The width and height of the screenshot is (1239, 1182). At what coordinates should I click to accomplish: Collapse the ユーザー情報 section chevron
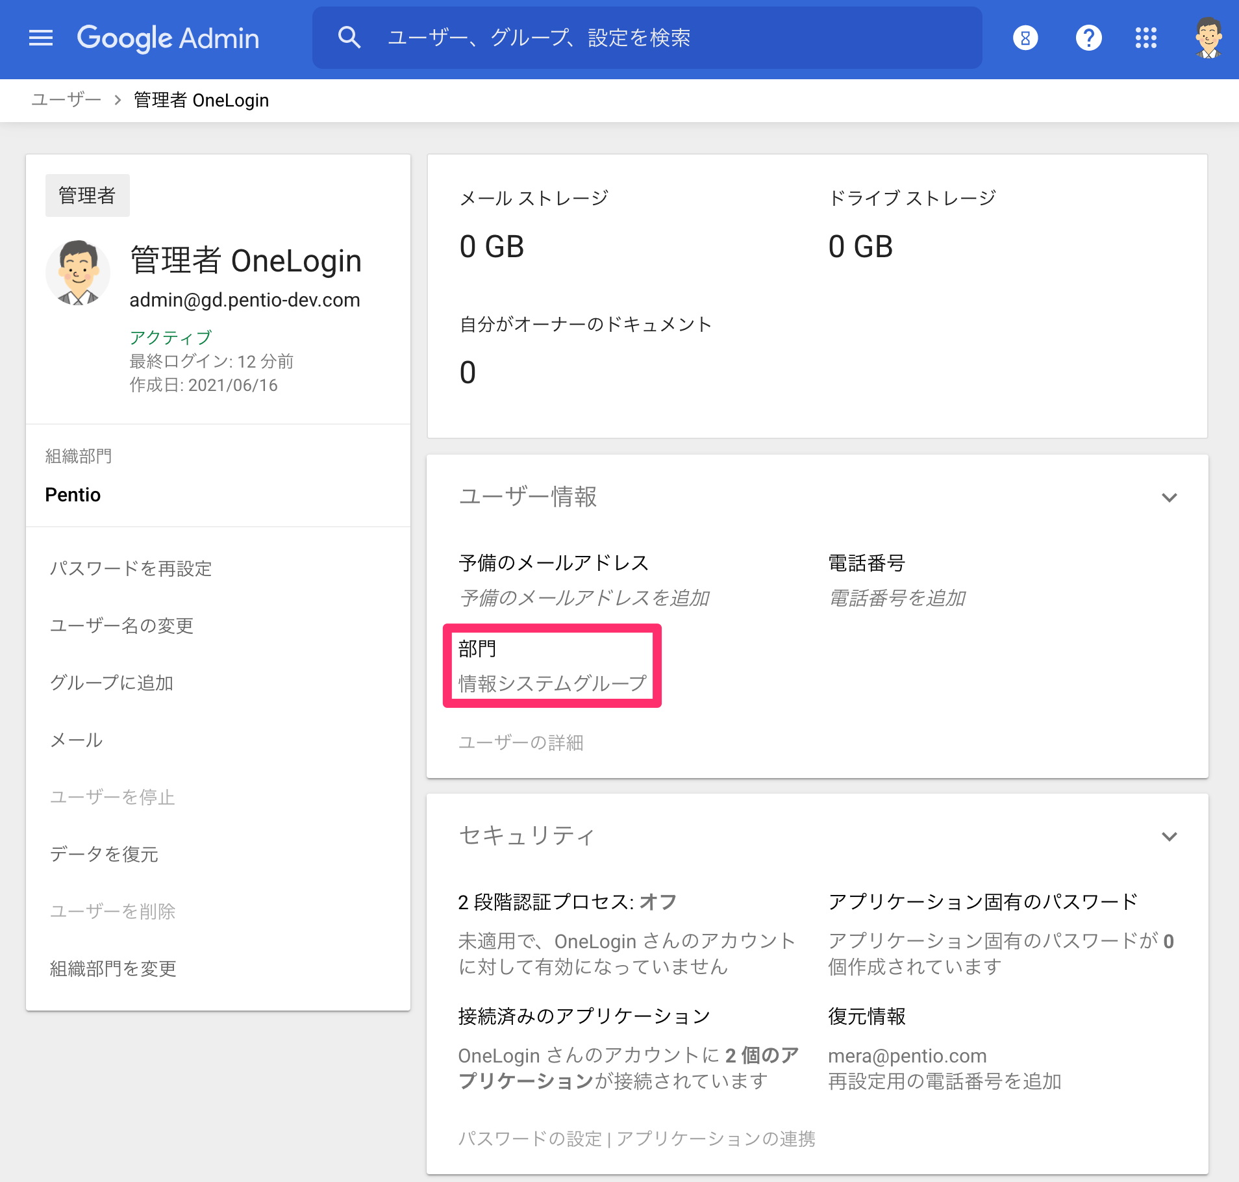[x=1170, y=497]
